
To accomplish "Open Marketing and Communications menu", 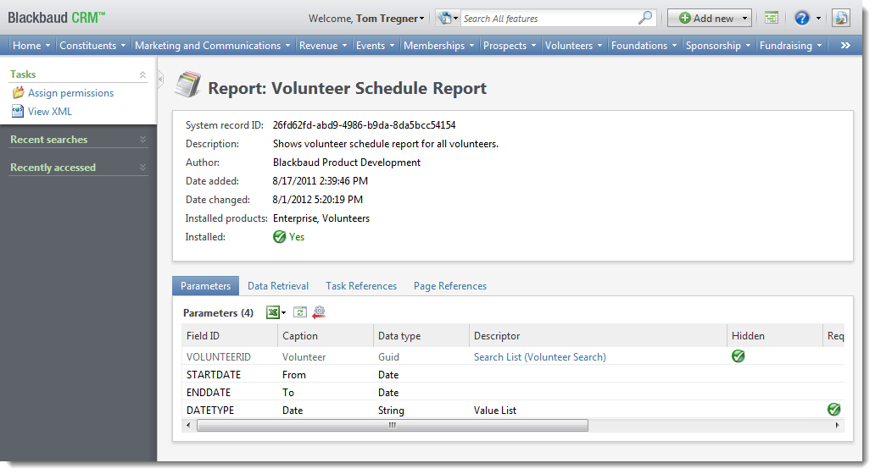I will point(213,45).
